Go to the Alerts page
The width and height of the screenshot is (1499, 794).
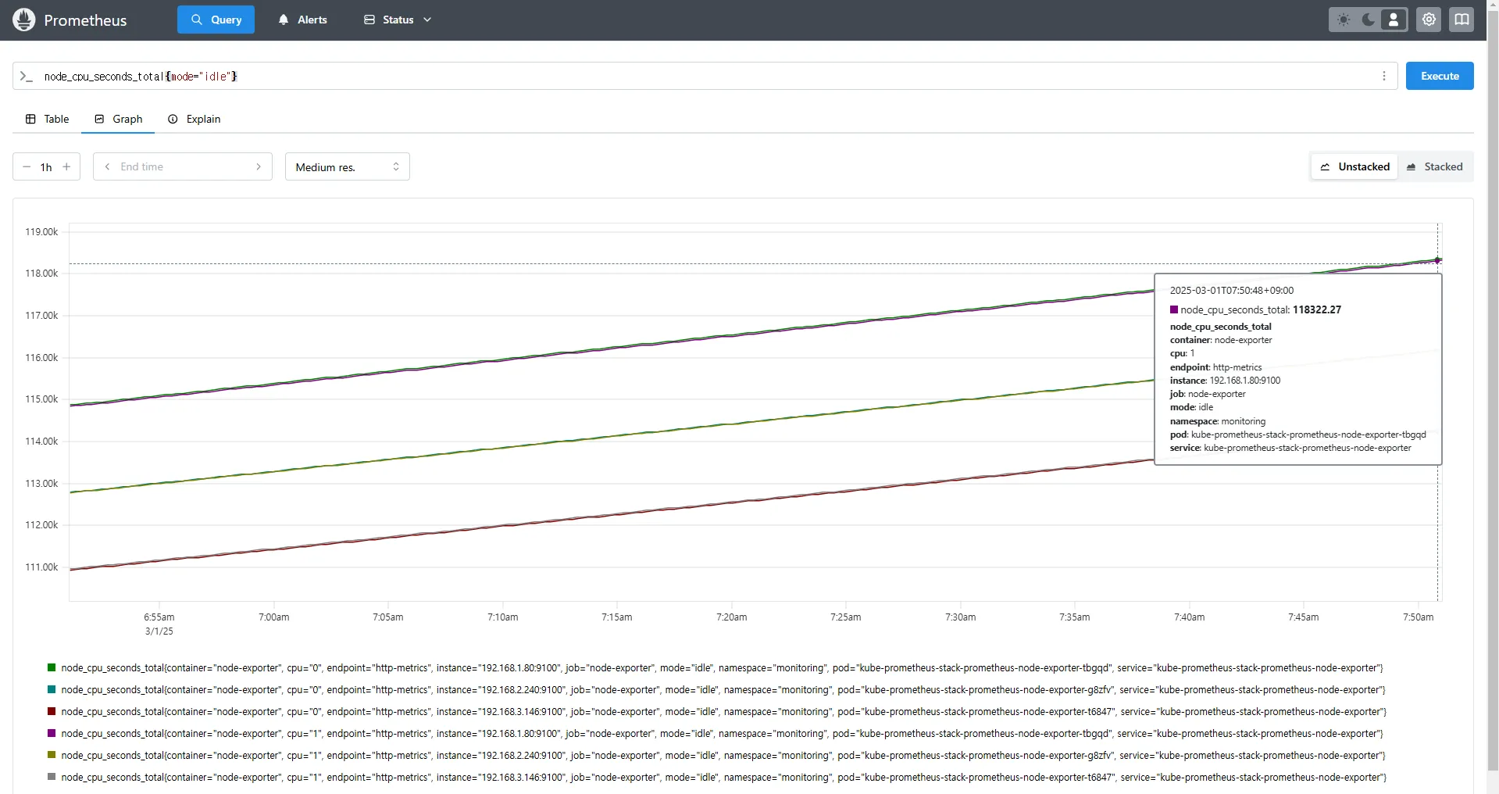302,20
